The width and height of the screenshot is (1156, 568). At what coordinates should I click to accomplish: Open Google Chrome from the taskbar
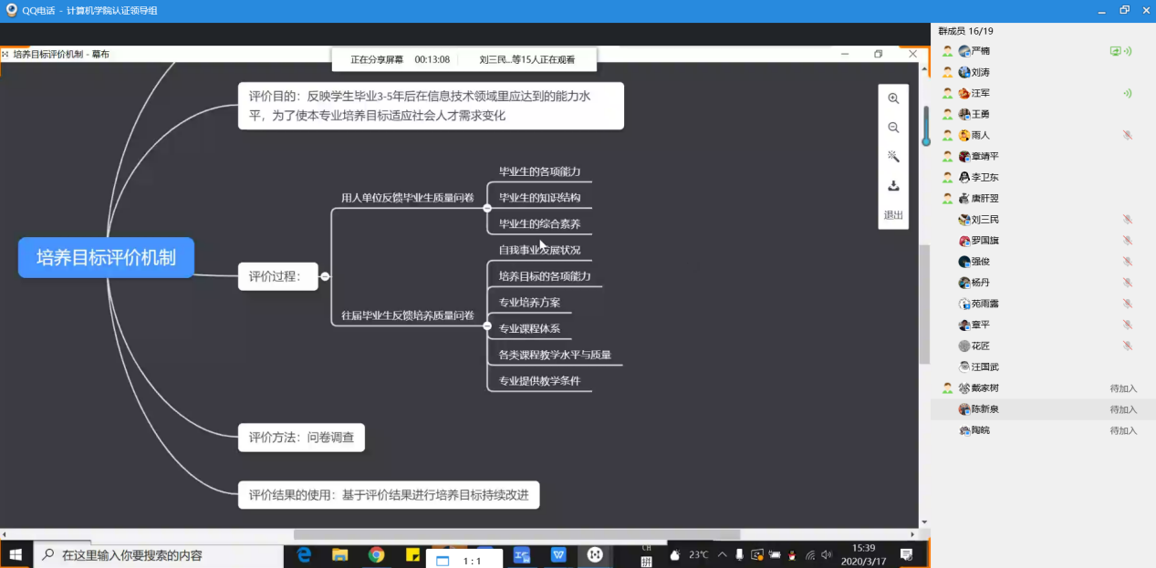tap(376, 554)
